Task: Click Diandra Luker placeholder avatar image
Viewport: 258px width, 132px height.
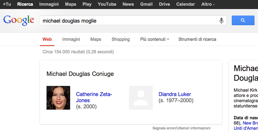Action: click(141, 98)
